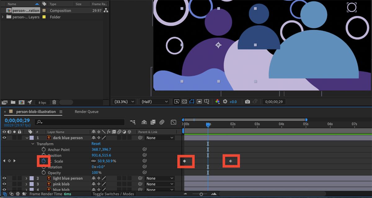372x198 pixels.
Task: Switch to the Render Queue tab
Action: (x=86, y=112)
